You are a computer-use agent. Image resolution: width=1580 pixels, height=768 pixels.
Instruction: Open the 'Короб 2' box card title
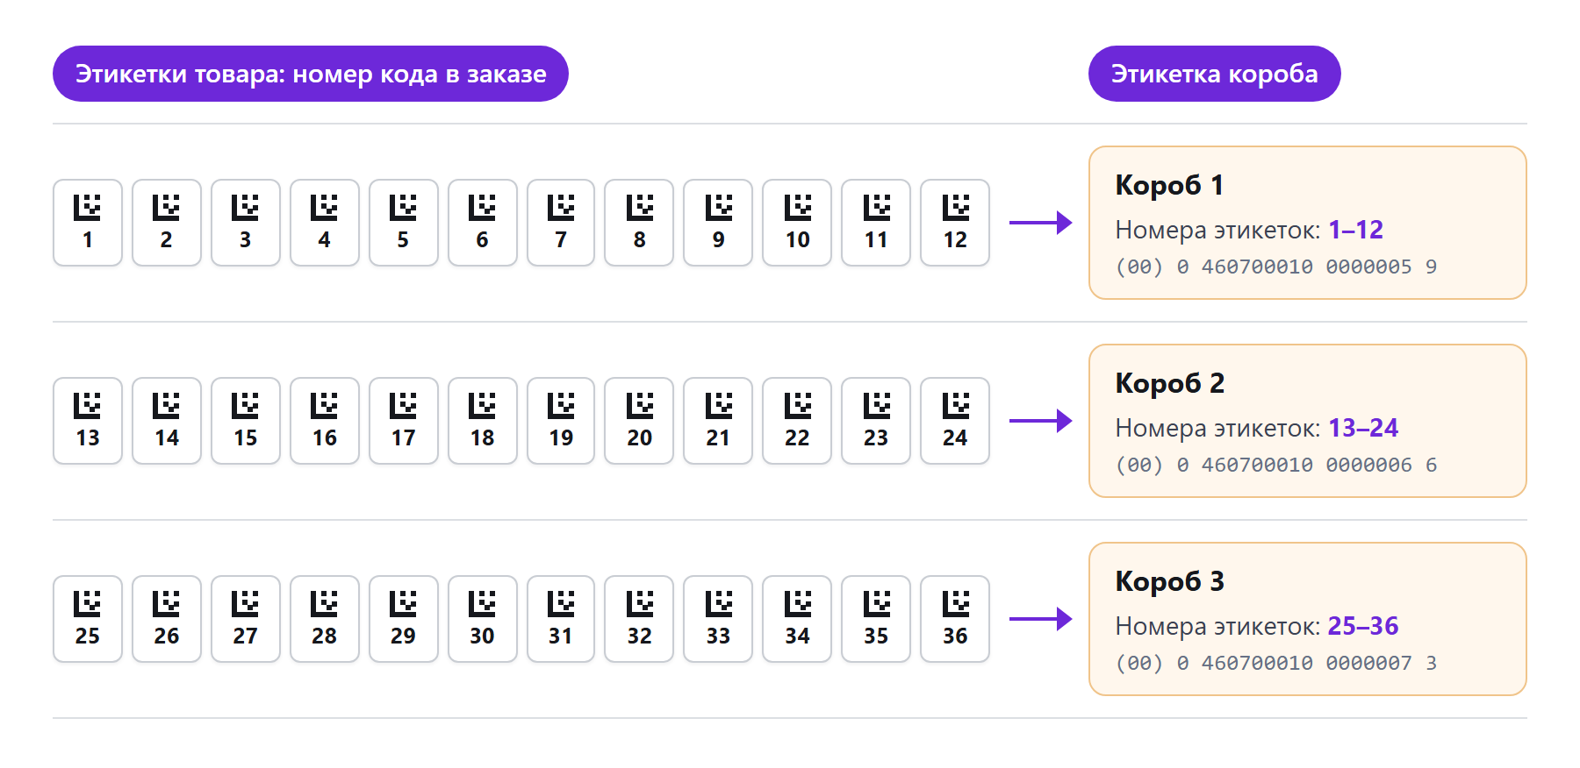[1169, 383]
